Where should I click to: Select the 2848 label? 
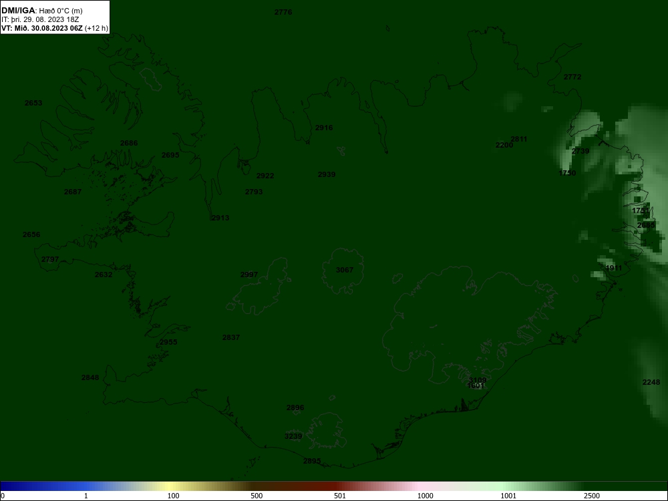(x=90, y=377)
